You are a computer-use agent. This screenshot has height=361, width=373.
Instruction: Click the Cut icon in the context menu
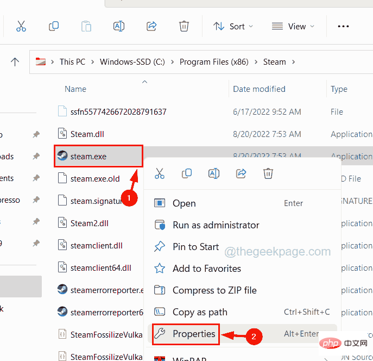(x=160, y=173)
